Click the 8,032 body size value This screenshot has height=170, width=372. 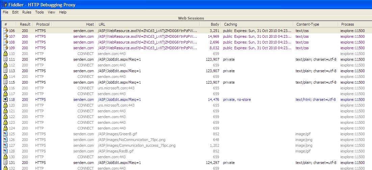pyautogui.click(x=215, y=48)
